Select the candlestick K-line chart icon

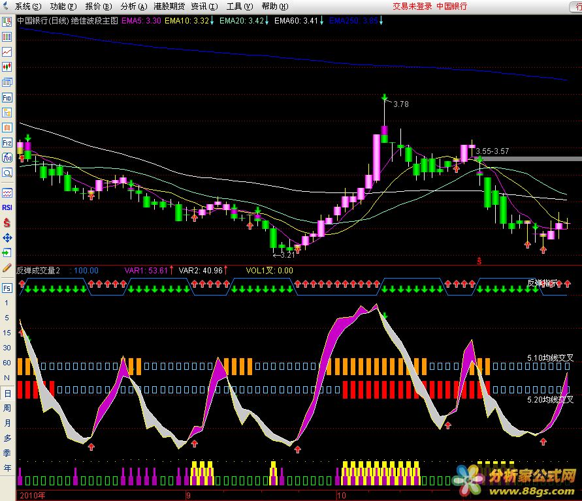pos(7,67)
